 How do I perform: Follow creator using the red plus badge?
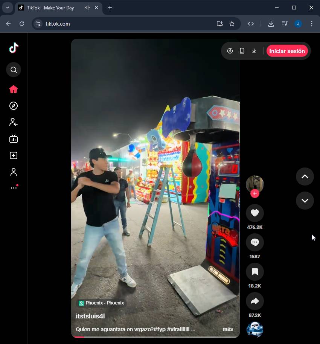(255, 193)
